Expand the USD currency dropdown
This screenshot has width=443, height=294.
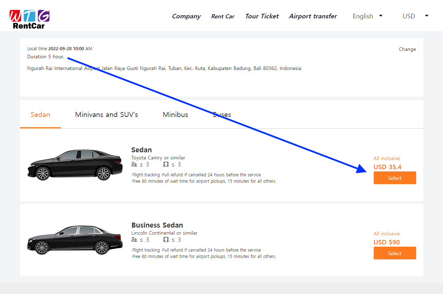(x=415, y=16)
